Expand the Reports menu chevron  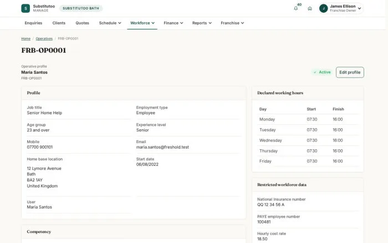(x=210, y=23)
